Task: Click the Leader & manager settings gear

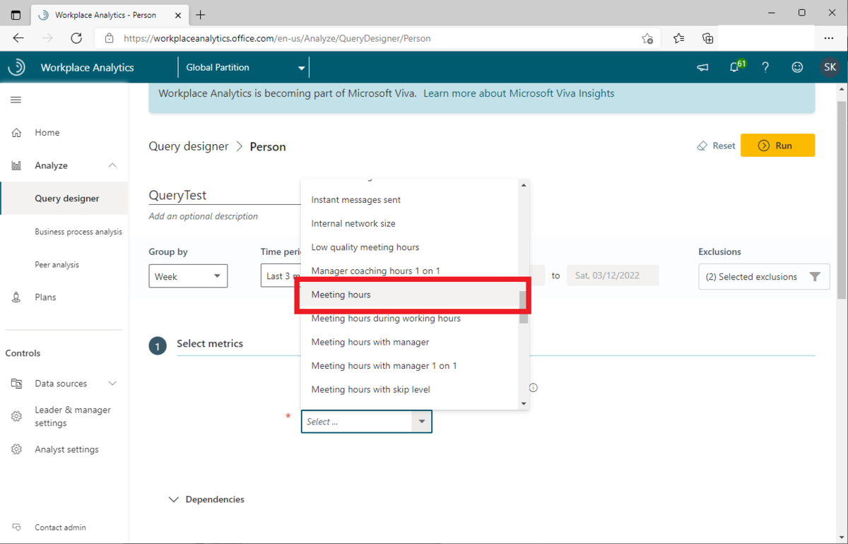Action: 16,416
